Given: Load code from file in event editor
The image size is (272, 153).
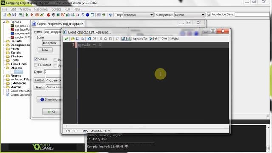Looking at the screenshot, I should click(x=73, y=39).
